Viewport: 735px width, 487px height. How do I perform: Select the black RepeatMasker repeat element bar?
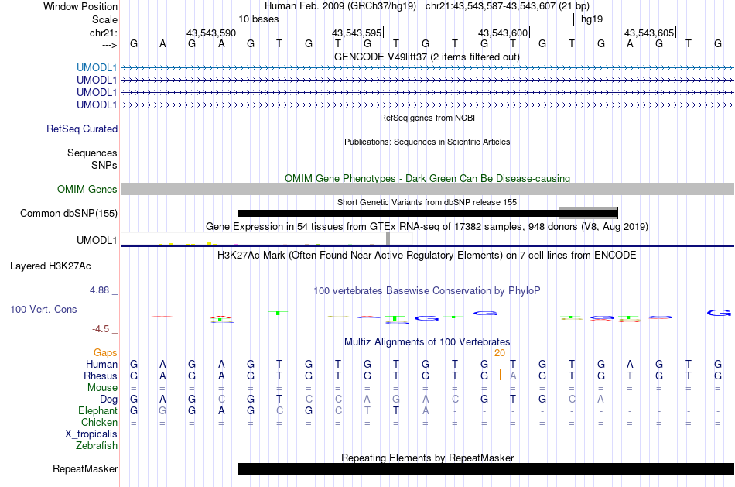pos(486,468)
